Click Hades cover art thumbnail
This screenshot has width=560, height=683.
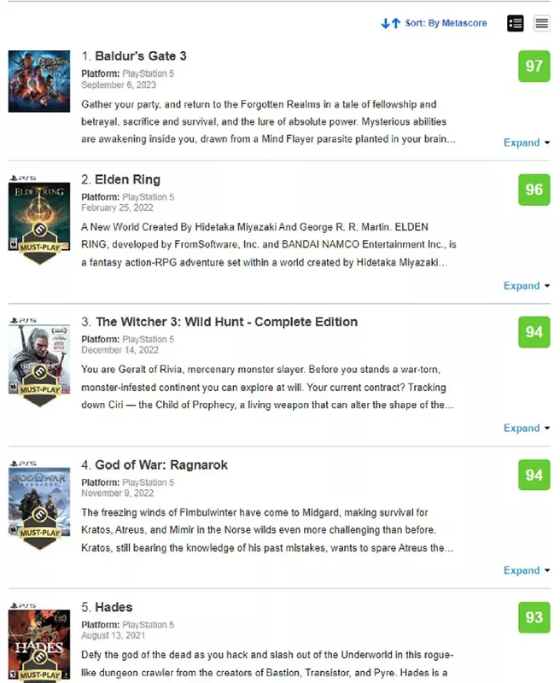coord(39,645)
